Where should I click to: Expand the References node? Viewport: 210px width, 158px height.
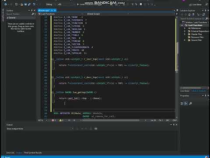185,28
